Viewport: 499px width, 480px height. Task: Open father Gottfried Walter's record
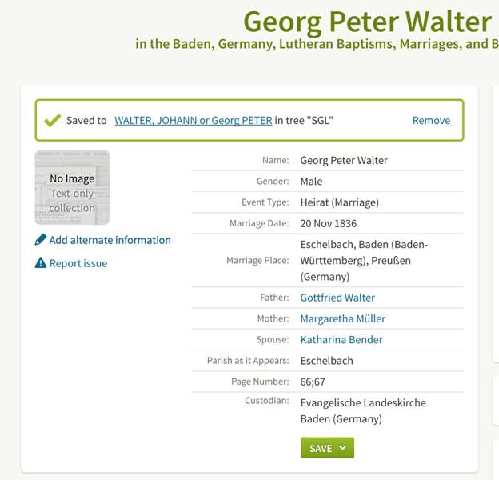click(x=337, y=298)
